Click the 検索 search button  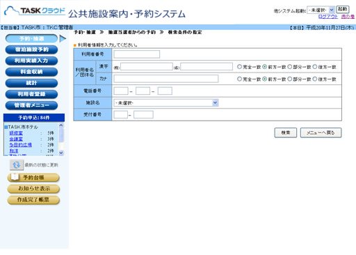286,132
